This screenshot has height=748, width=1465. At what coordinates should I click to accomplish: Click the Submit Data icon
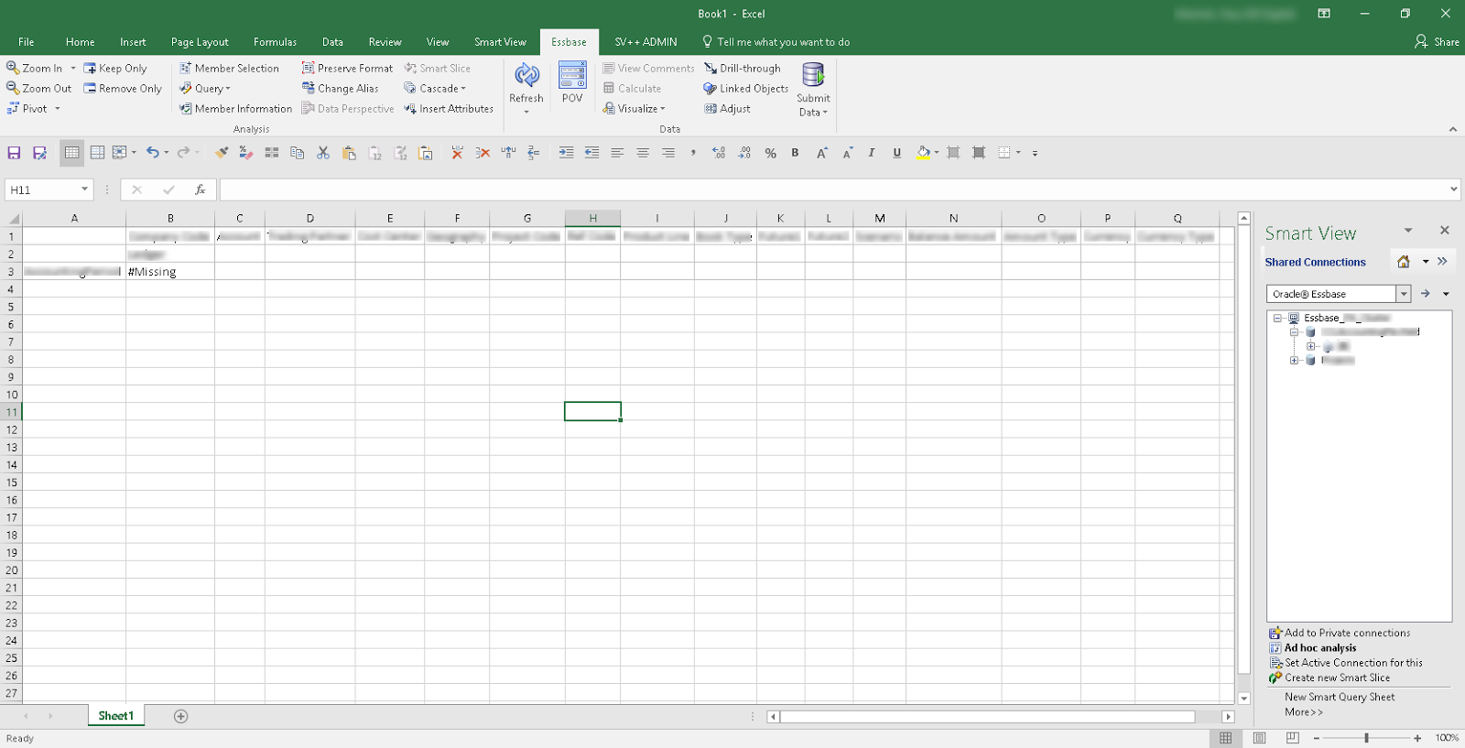click(813, 76)
